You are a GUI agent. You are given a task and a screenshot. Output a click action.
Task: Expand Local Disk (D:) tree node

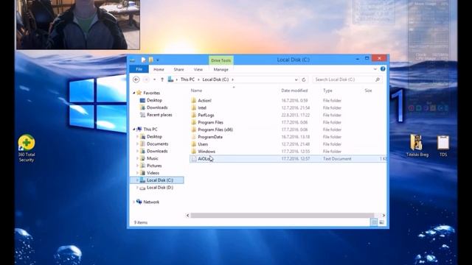[x=138, y=188]
